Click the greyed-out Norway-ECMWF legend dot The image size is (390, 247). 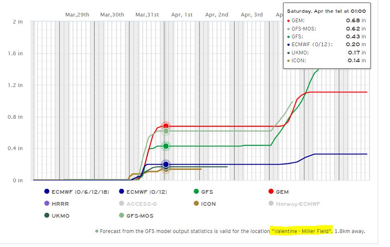271,204
